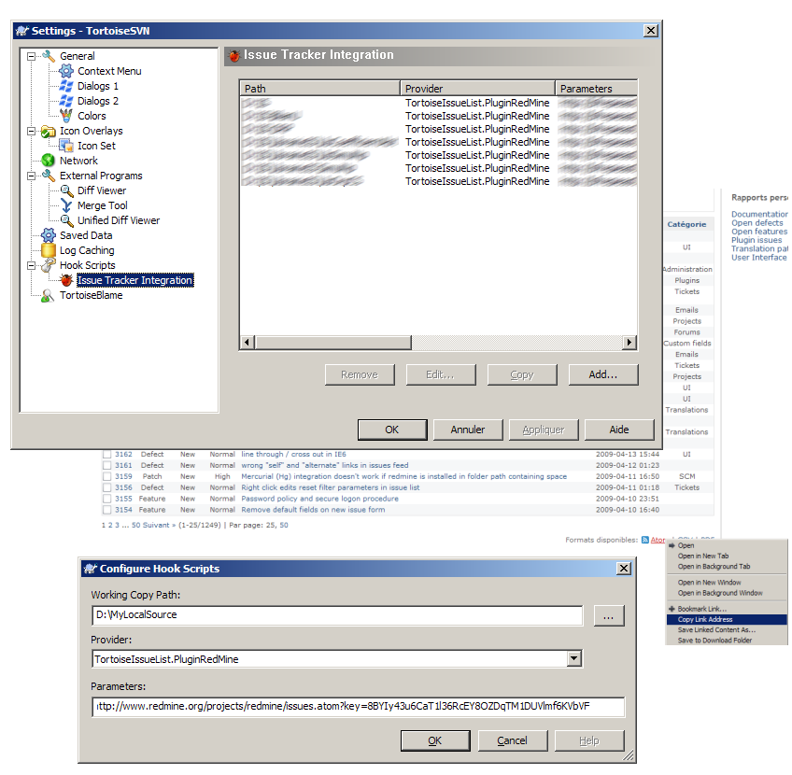792x775 pixels.
Task: Click the Dialogs 2 icon
Action: pos(66,101)
